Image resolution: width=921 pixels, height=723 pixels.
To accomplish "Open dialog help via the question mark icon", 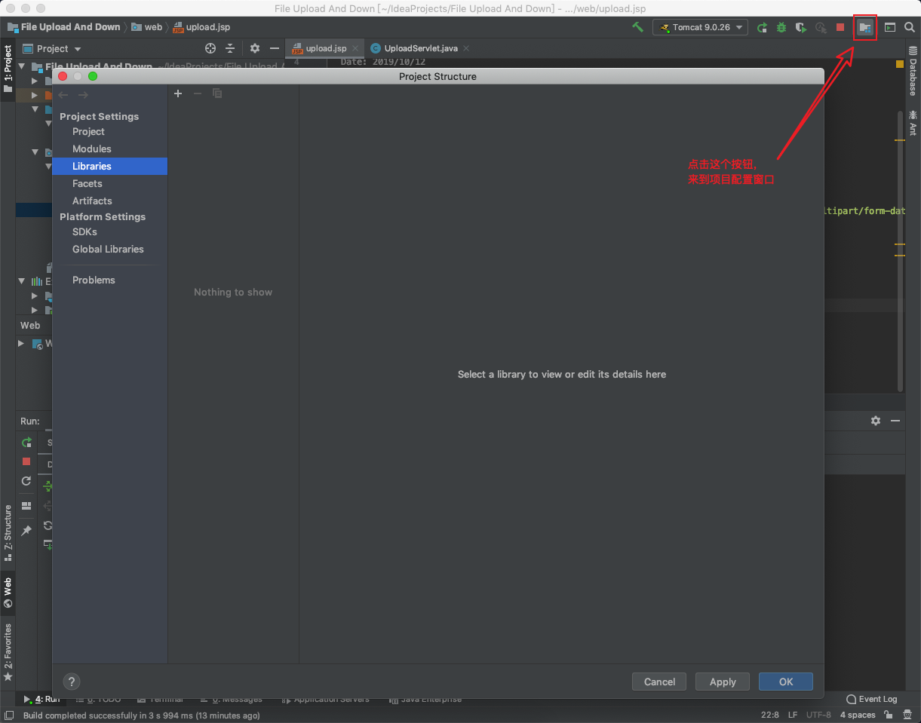I will pyautogui.click(x=71, y=682).
